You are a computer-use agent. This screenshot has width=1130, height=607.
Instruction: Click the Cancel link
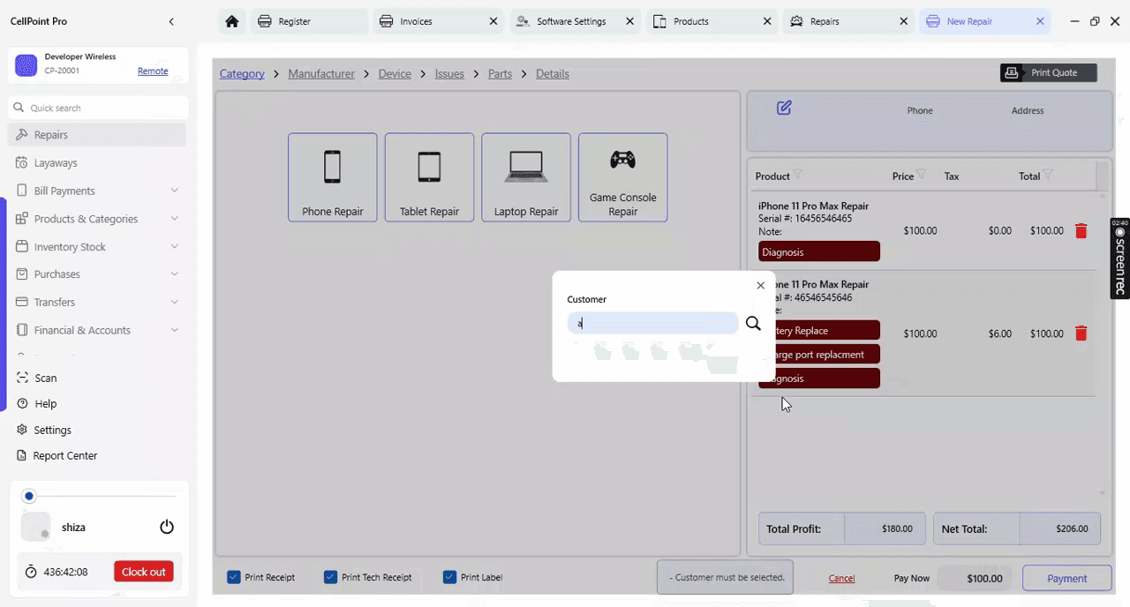pos(841,578)
